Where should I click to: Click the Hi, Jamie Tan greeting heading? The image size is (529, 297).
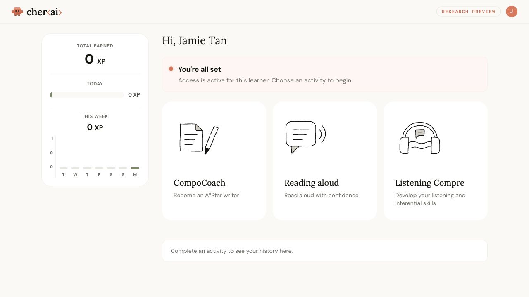click(194, 40)
